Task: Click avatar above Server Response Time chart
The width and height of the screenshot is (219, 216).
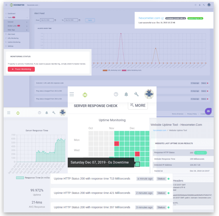Action: pos(62,112)
